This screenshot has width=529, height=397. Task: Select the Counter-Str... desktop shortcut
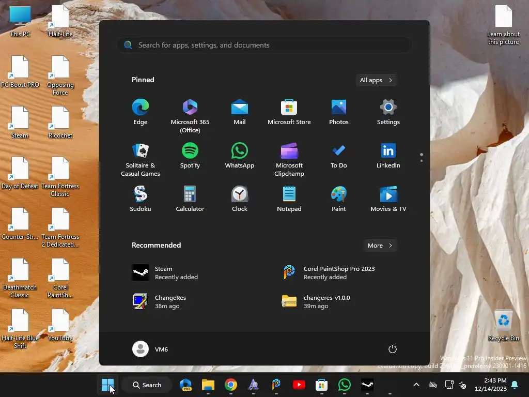pos(20,223)
